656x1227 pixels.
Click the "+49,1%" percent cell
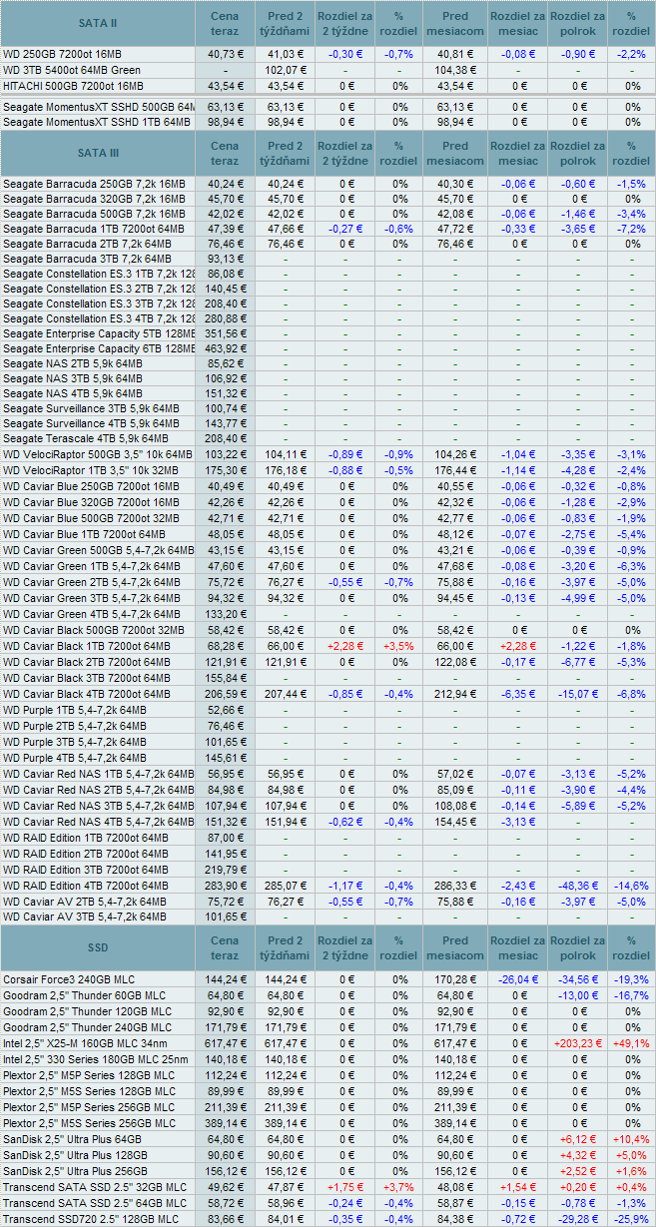coord(631,1043)
